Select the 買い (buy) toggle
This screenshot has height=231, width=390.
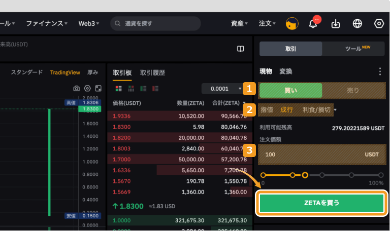pyautogui.click(x=290, y=91)
